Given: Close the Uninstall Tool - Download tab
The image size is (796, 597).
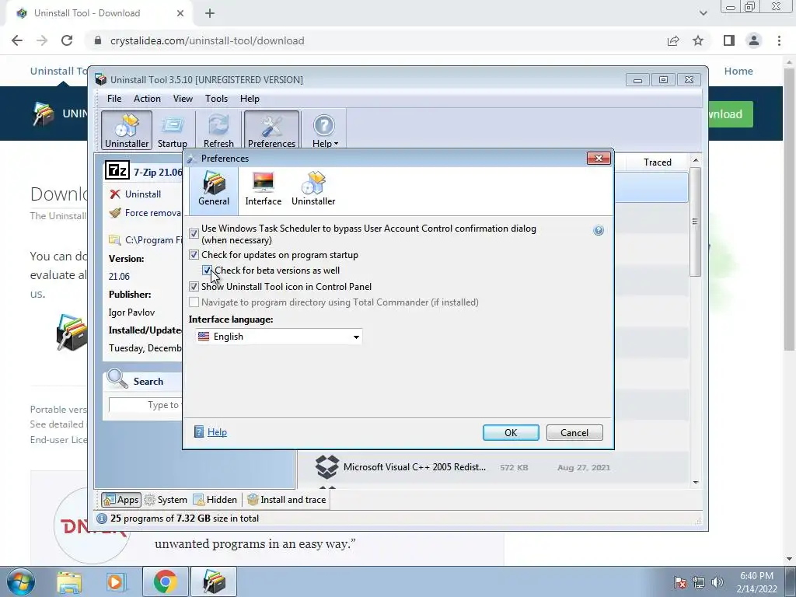Looking at the screenshot, I should pos(180,13).
